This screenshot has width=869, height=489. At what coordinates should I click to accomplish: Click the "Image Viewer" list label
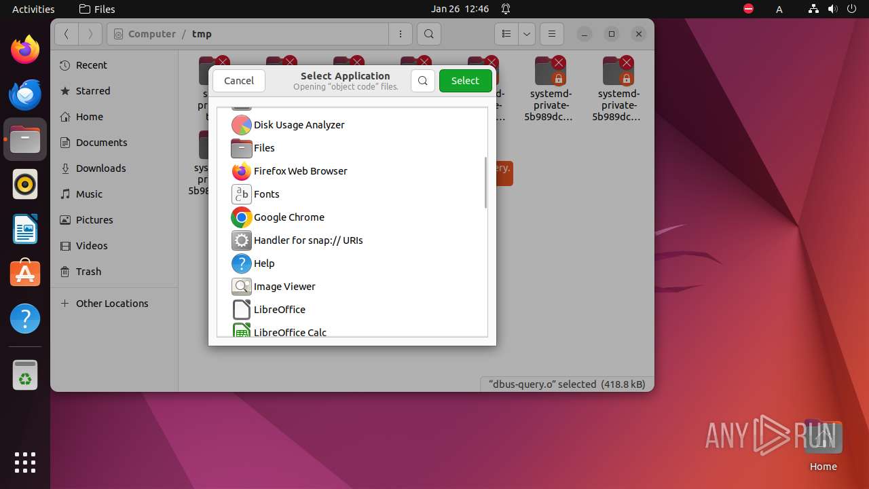point(284,287)
